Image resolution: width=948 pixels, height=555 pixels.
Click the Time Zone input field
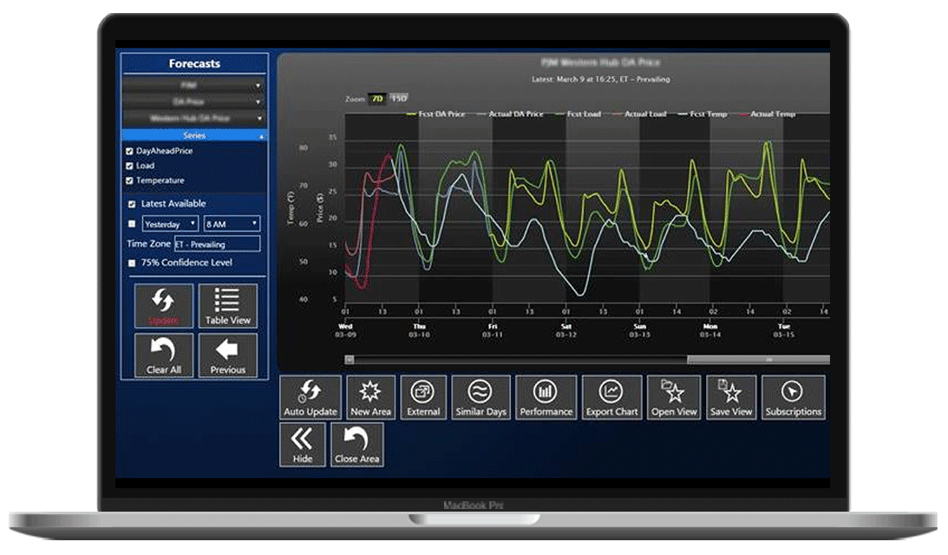click(x=217, y=245)
